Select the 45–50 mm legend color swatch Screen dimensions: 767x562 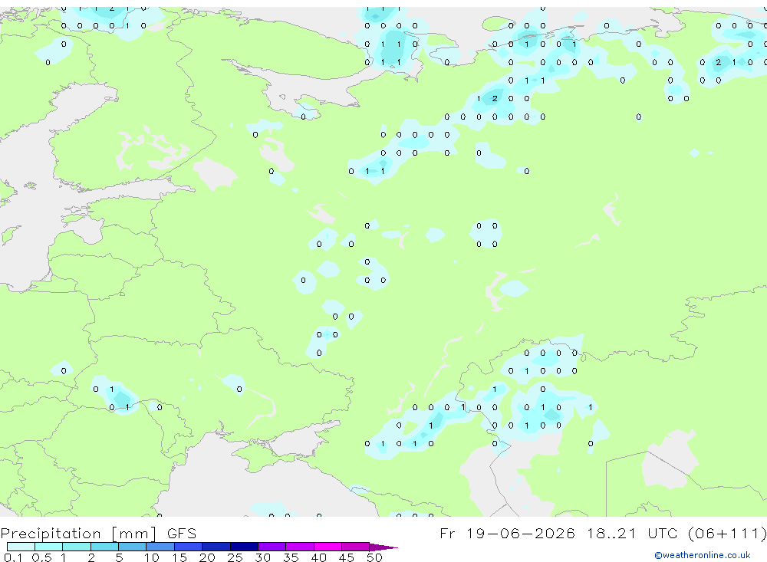coord(355,547)
